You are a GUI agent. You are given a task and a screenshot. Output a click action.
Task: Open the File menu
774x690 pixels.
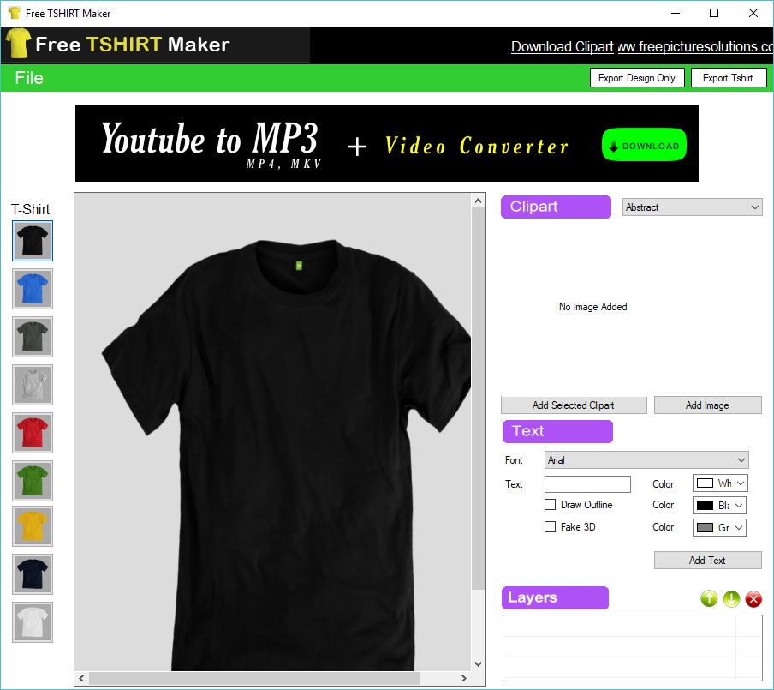[27, 77]
